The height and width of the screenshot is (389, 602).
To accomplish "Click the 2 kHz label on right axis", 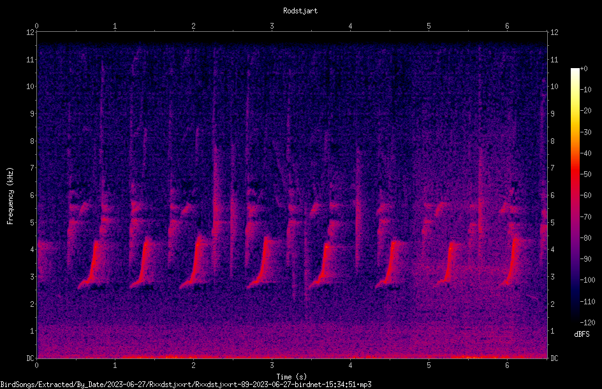I will [x=552, y=304].
